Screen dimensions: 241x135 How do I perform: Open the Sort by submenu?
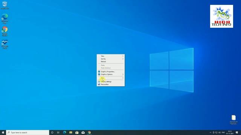tap(111, 59)
